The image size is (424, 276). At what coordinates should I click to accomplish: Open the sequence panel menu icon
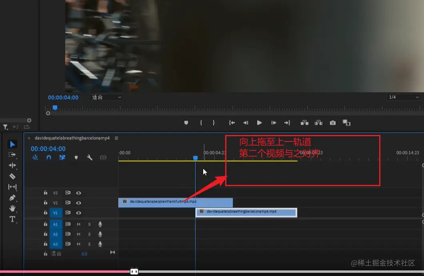point(116,138)
